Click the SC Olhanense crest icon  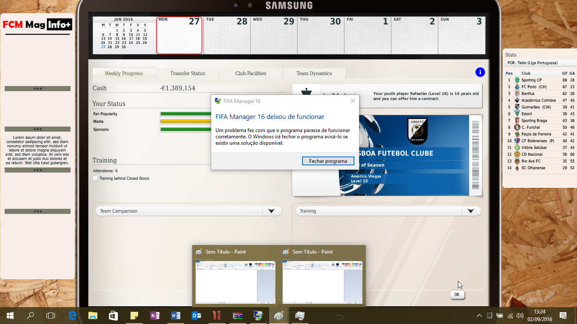[x=517, y=167]
